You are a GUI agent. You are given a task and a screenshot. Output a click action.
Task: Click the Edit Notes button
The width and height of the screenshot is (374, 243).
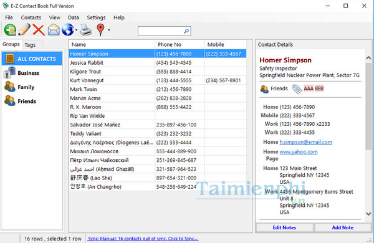point(284,227)
